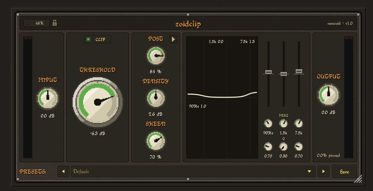Open the Default presets dropdown
Image resolution: width=373 pixels, height=191 pixels.
click(x=193, y=171)
